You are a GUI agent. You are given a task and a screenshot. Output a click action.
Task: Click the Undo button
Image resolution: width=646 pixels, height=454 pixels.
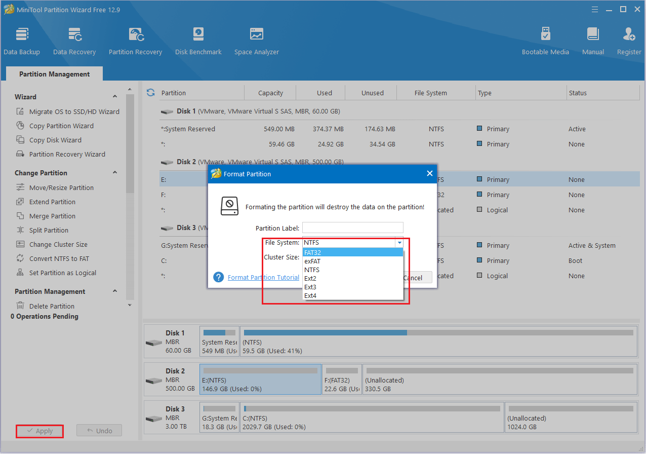(99, 431)
